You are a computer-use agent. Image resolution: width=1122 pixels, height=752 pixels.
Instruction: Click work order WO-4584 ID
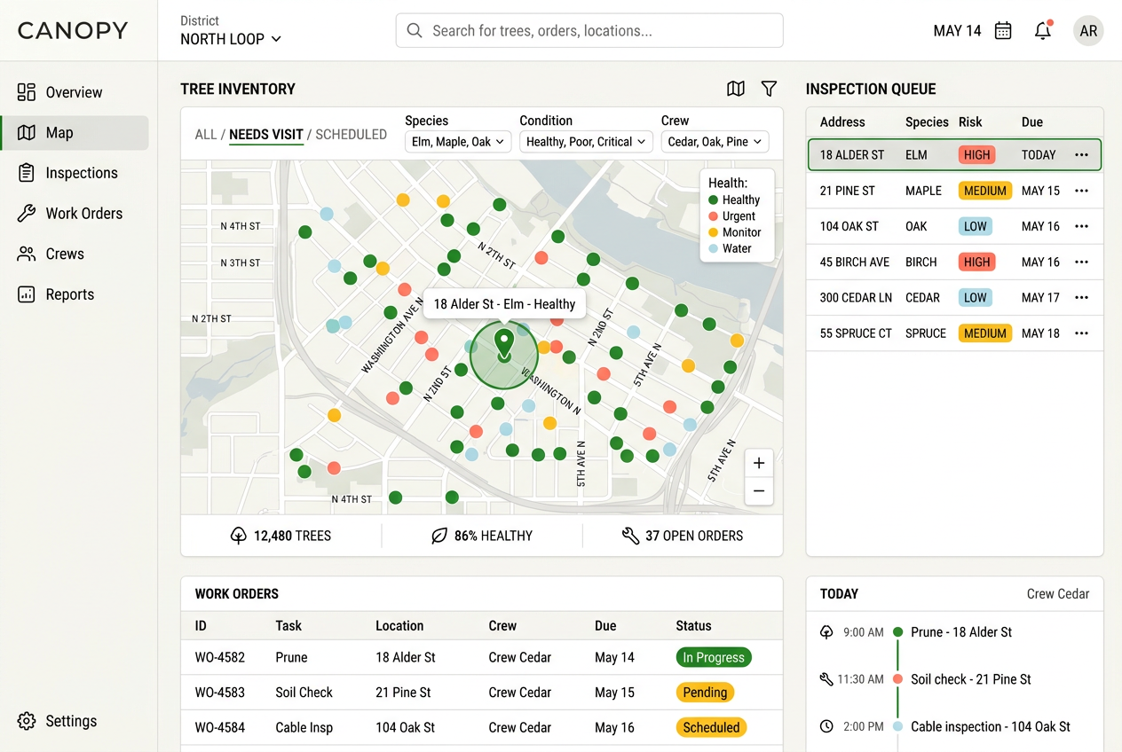(x=220, y=727)
